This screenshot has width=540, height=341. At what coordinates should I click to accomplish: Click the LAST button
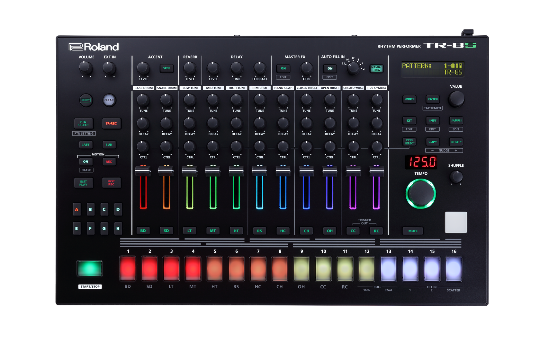click(x=86, y=145)
